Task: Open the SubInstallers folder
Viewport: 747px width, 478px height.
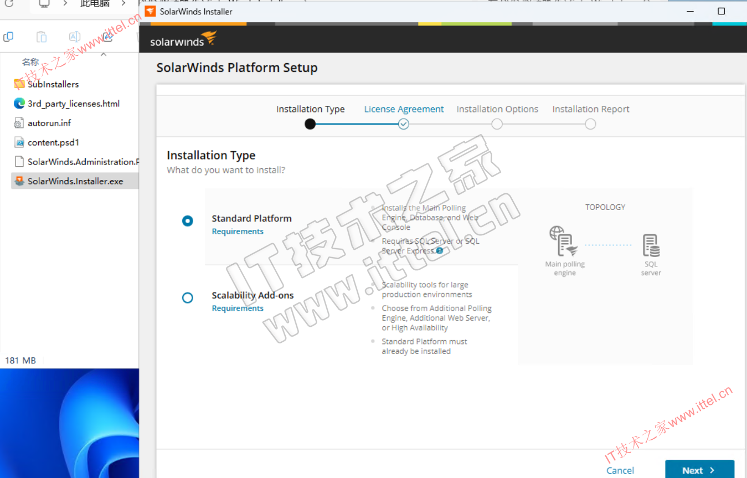Action: pyautogui.click(x=53, y=84)
